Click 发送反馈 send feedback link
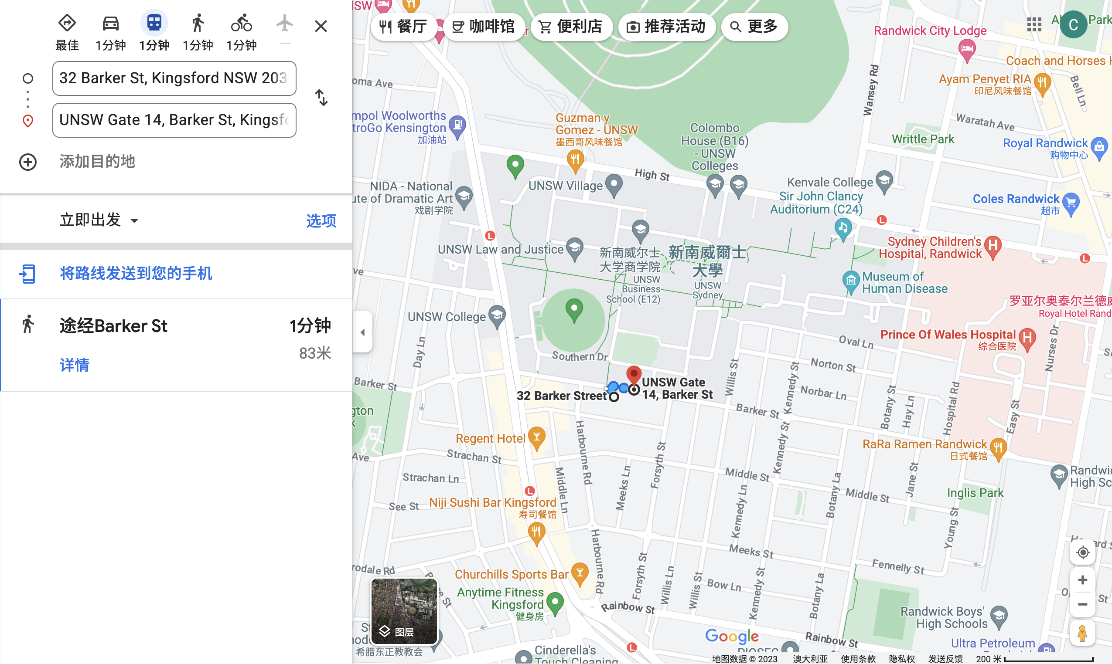The height and width of the screenshot is (664, 1112). [x=945, y=659]
